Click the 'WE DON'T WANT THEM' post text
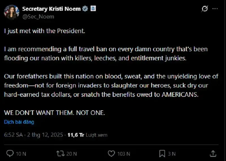 tap(55, 113)
